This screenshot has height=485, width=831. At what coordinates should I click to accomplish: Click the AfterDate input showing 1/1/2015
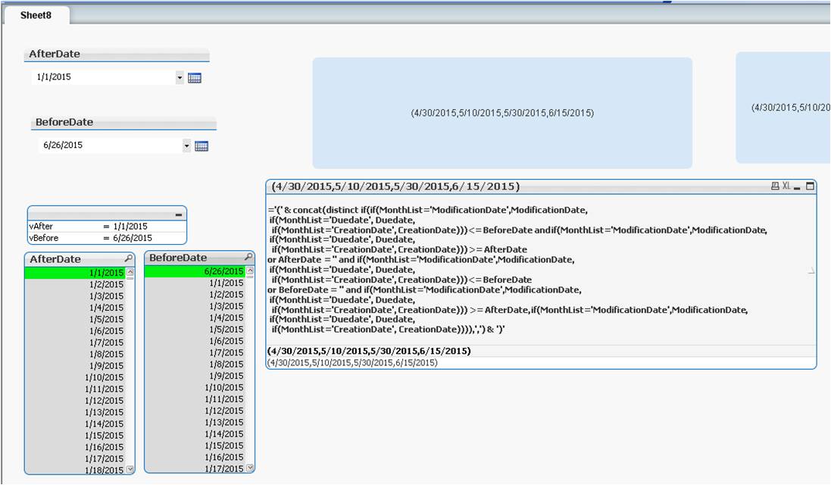[x=104, y=77]
